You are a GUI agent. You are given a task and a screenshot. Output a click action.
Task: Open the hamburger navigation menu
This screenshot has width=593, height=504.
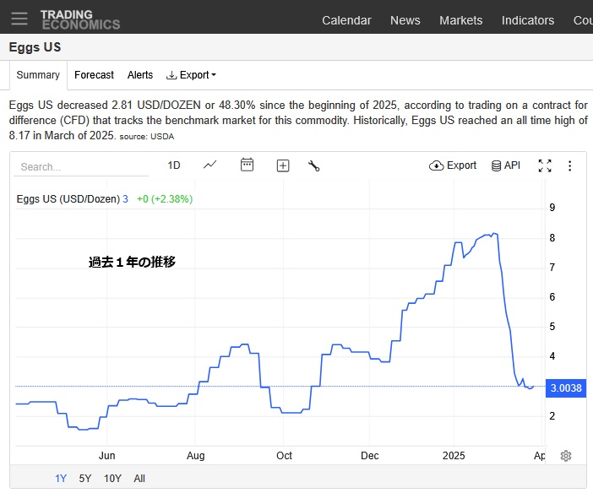[x=19, y=19]
